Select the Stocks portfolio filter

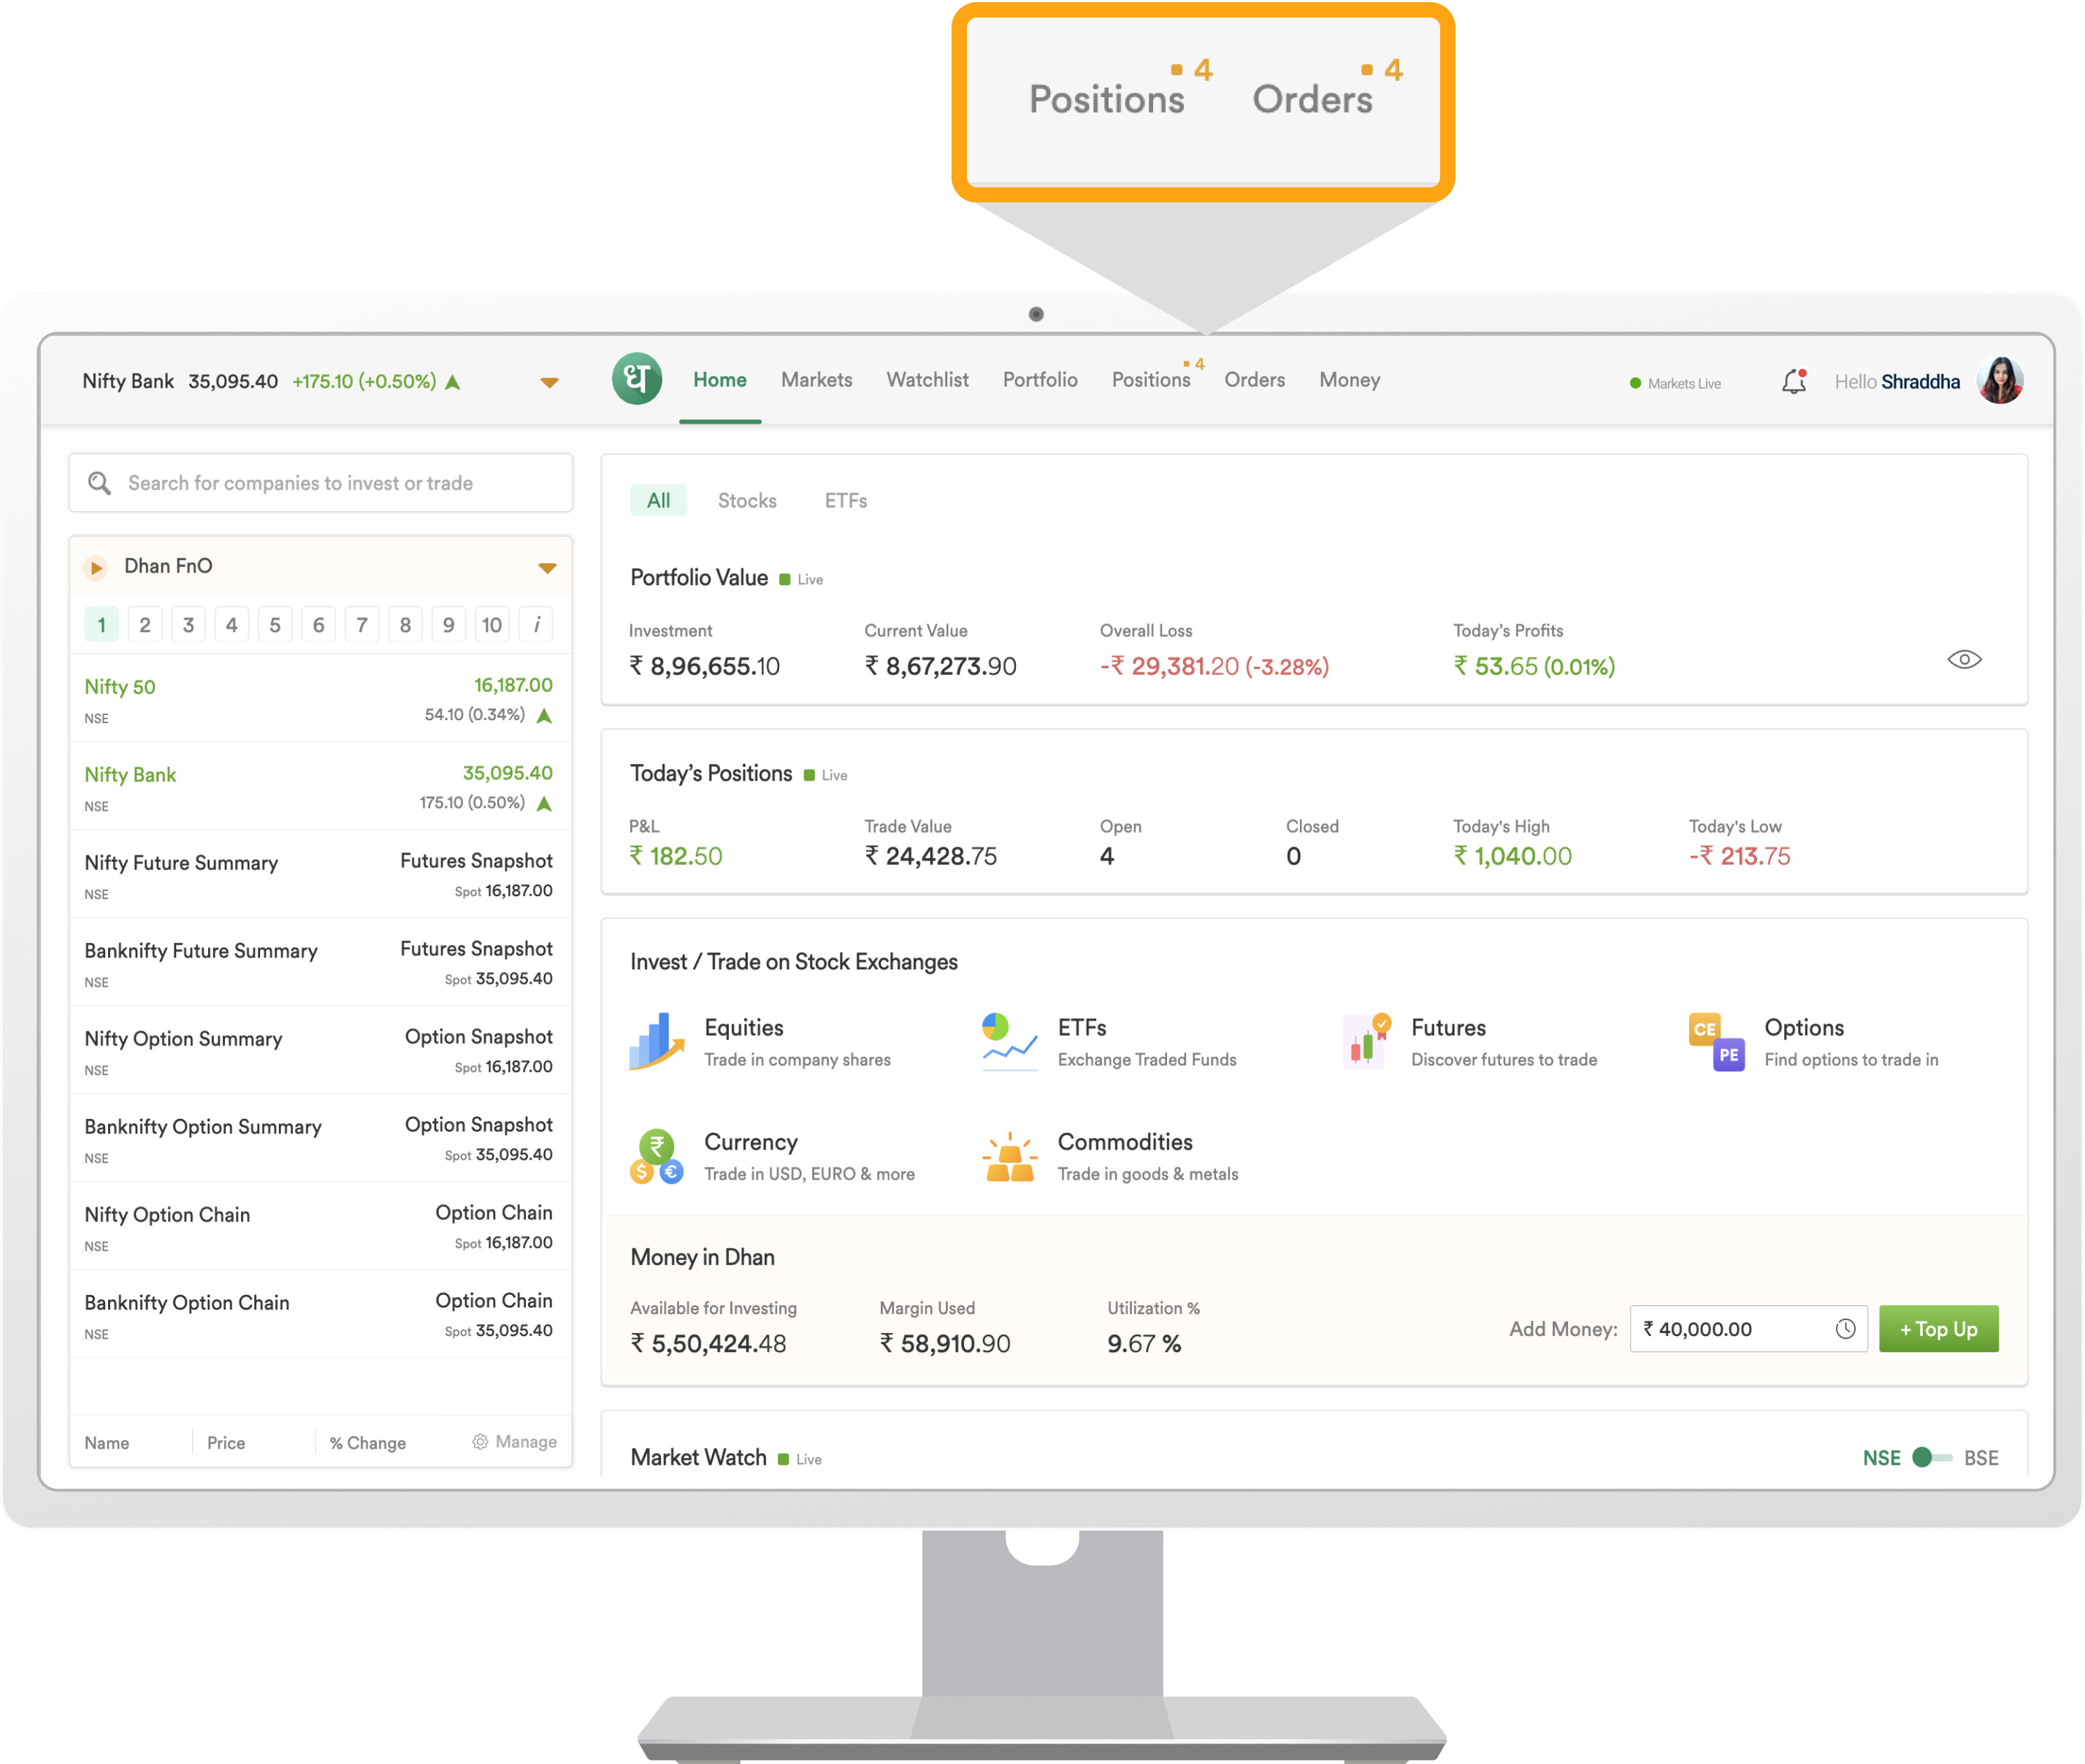click(747, 500)
